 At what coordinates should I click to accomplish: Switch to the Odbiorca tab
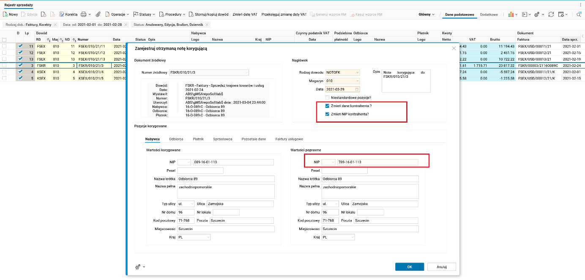176,139
